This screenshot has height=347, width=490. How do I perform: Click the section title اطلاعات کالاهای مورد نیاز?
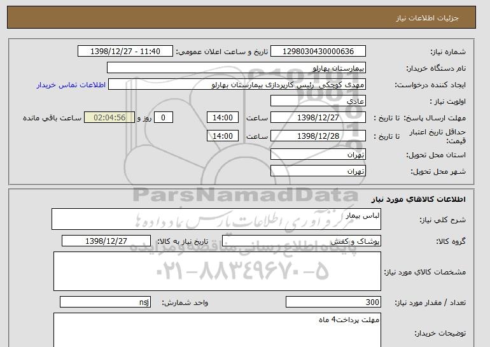[x=419, y=199]
